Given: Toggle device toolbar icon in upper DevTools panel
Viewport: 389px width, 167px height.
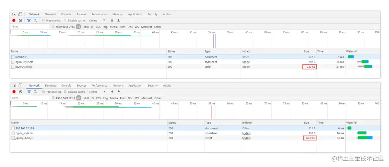Looking at the screenshot, I should point(20,14).
